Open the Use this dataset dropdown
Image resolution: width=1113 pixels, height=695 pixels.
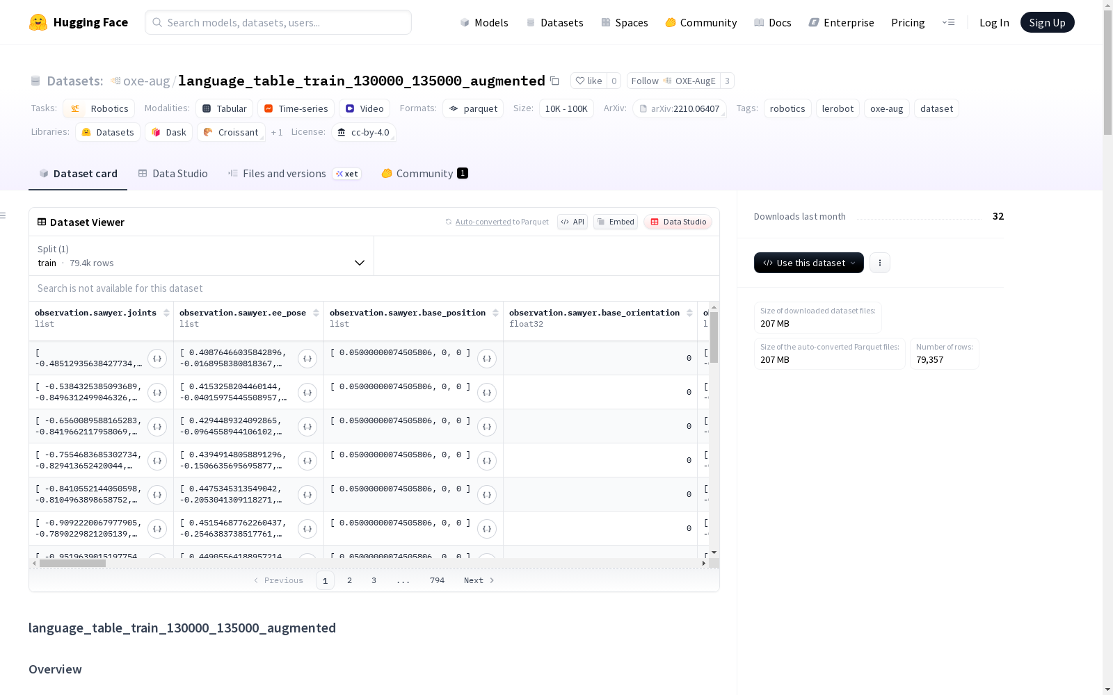pos(809,263)
